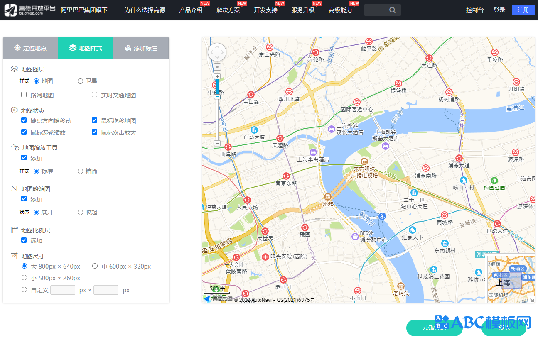Toggle 键盘方向键移动 checkbox
The width and height of the screenshot is (538, 340).
click(24, 120)
